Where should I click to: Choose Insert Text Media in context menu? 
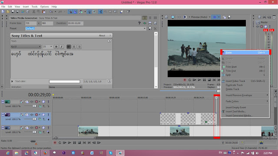245,111
